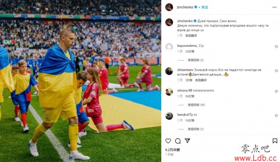The width and height of the screenshot is (280, 162).
Task: Like the post with heart icon
Action: point(168,141)
